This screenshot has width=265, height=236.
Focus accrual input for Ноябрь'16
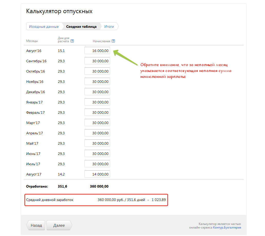coord(97,82)
